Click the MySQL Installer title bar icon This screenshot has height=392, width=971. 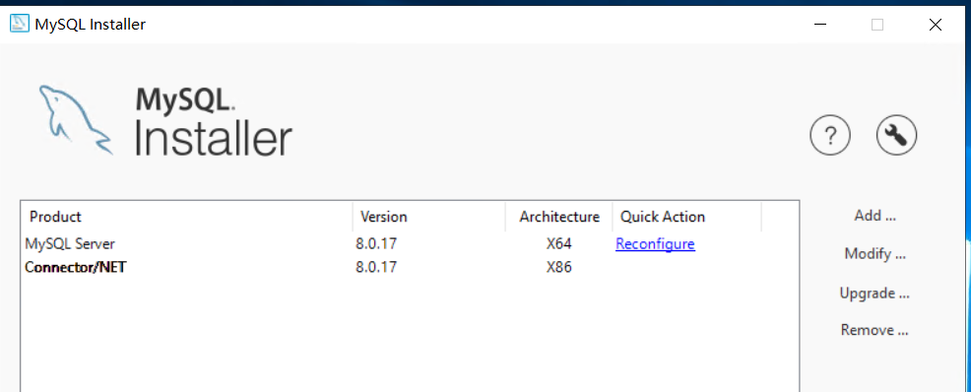[19, 25]
